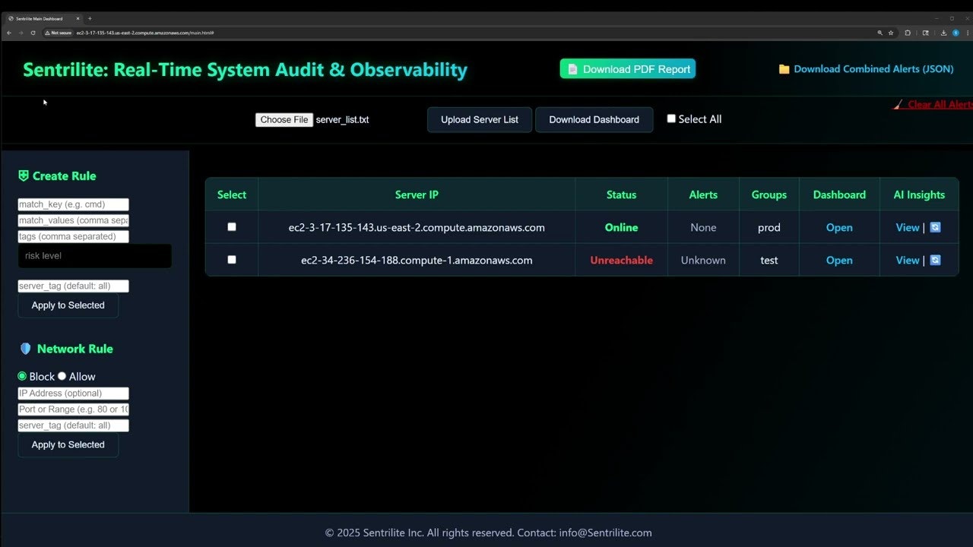
Task: Focus the match_values input field
Action: coord(74,220)
